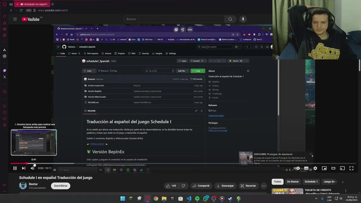The width and height of the screenshot is (361, 203).
Task: Select the Juego de r... filter chip
Action: tap(330, 182)
